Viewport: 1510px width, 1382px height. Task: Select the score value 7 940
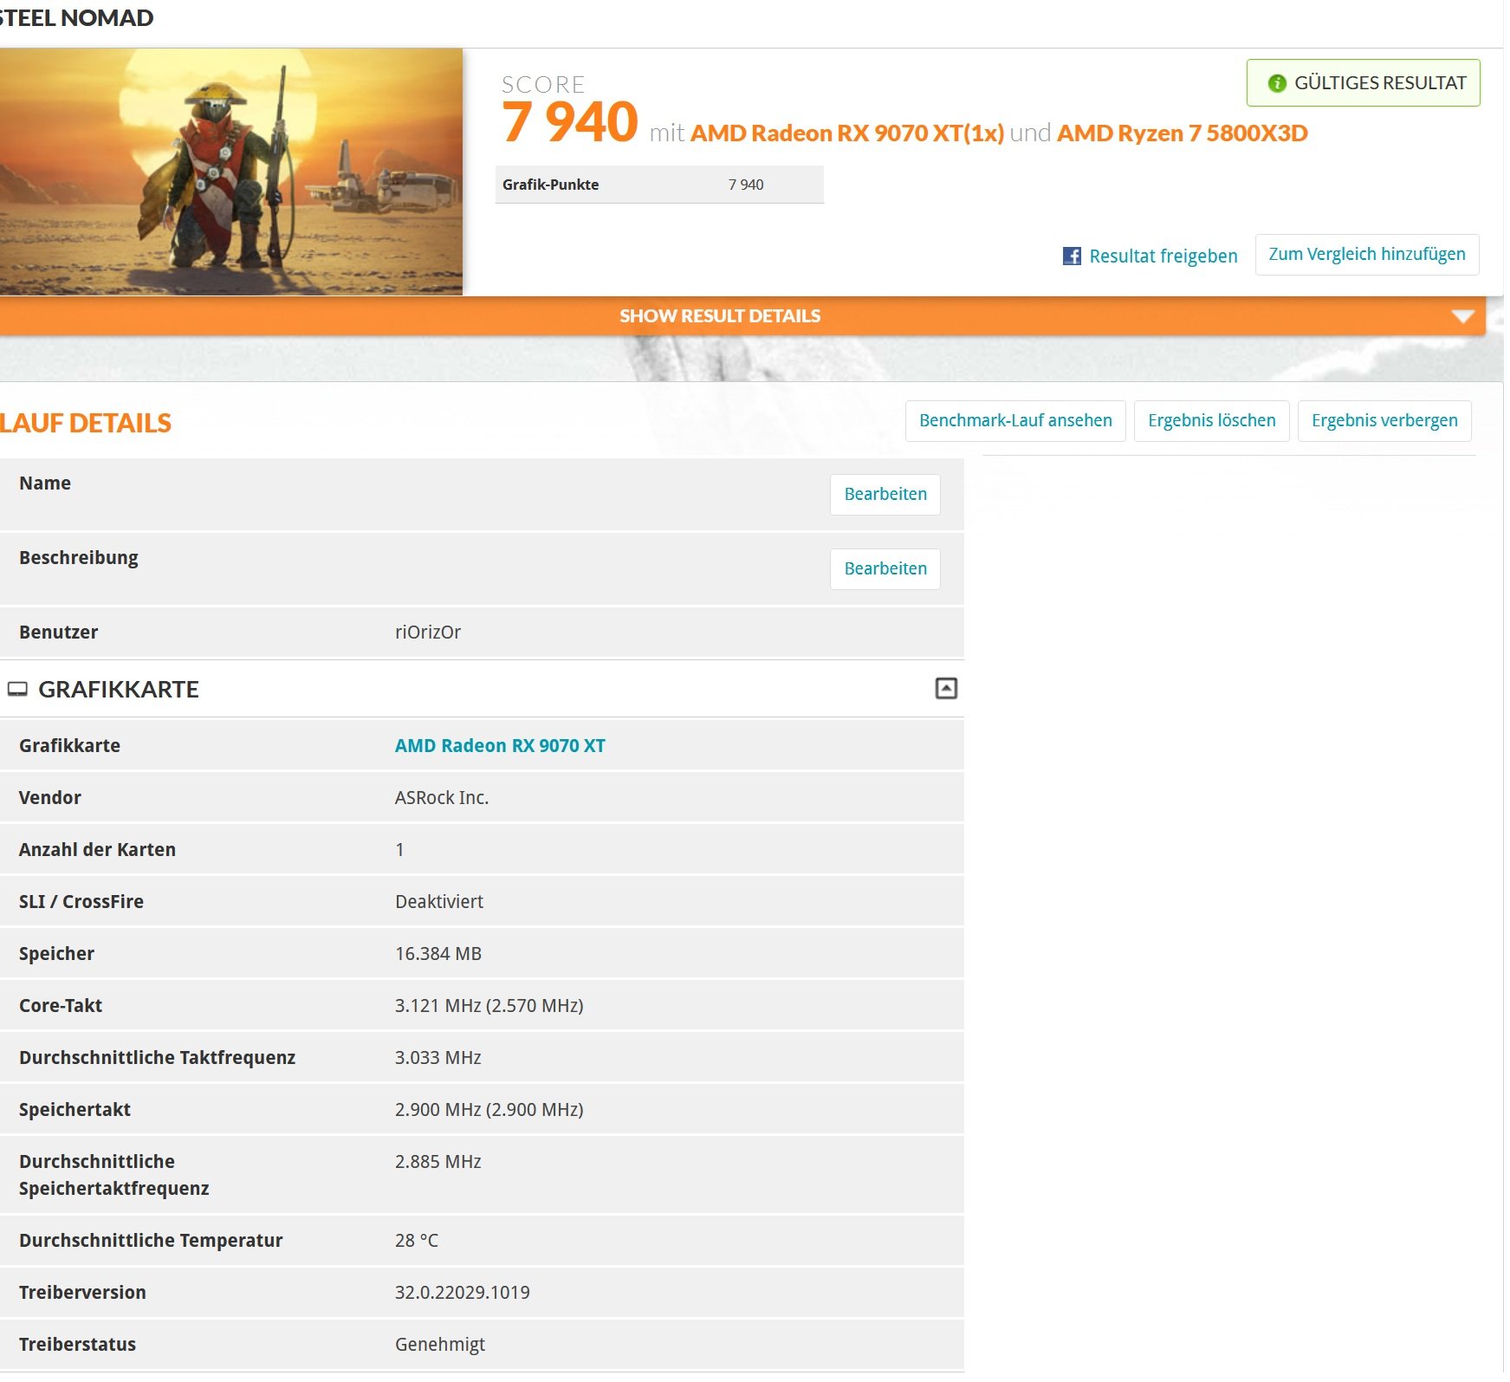570,121
